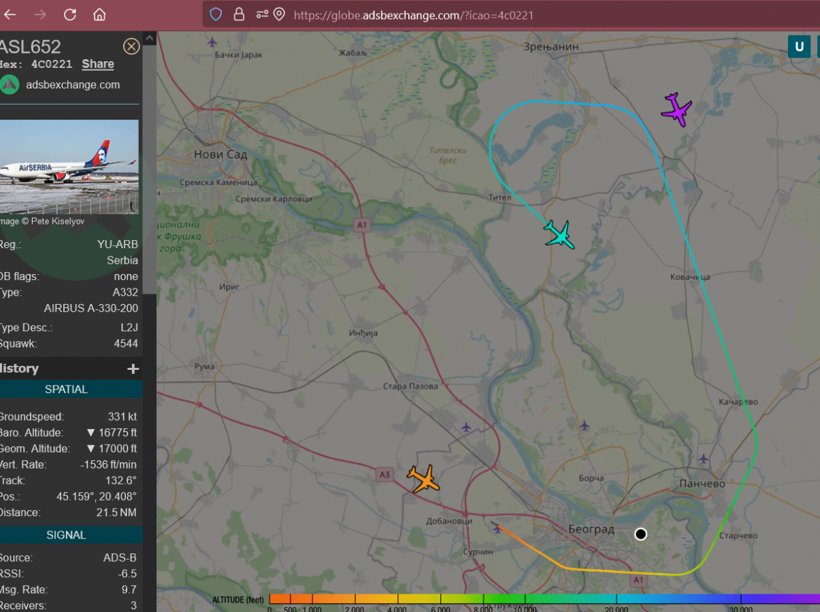Click the airport marker west of Панчево
Viewport: 820px width, 612px height.
[703, 459]
